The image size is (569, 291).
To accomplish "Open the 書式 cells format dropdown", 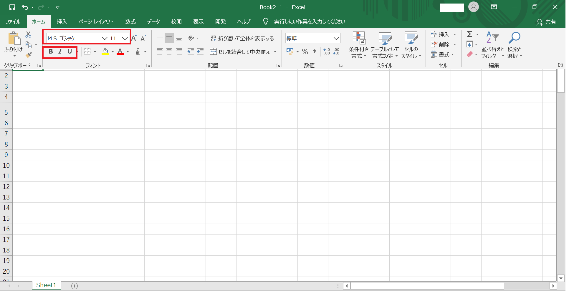I will coord(442,54).
